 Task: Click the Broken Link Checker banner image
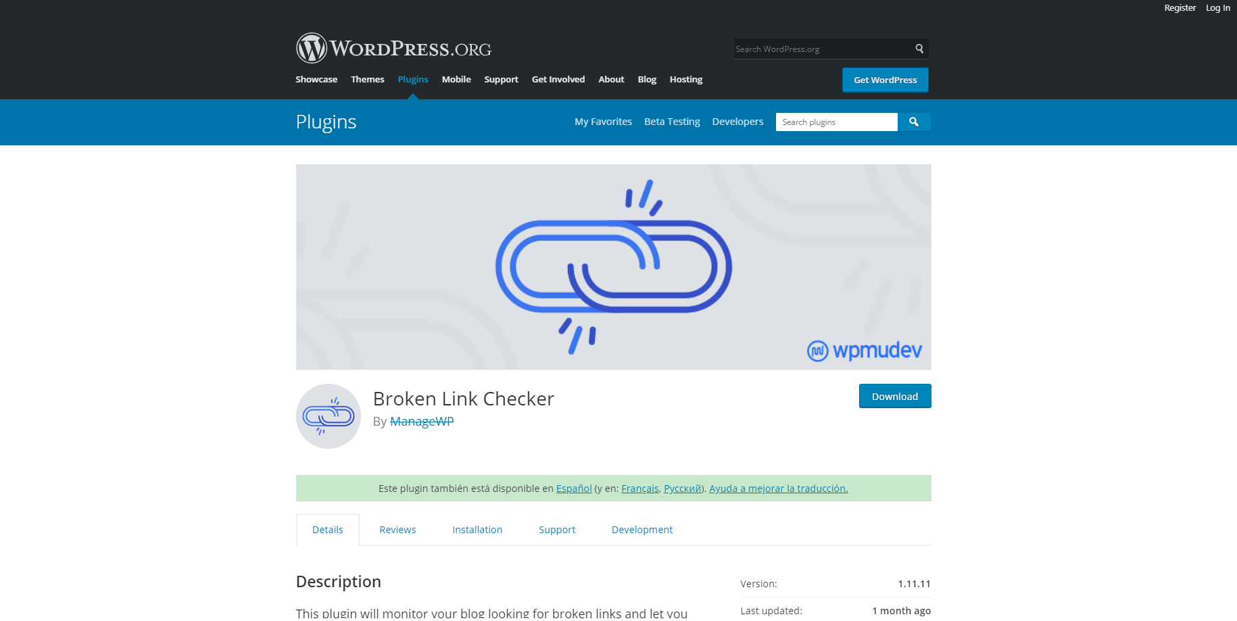pyautogui.click(x=613, y=267)
